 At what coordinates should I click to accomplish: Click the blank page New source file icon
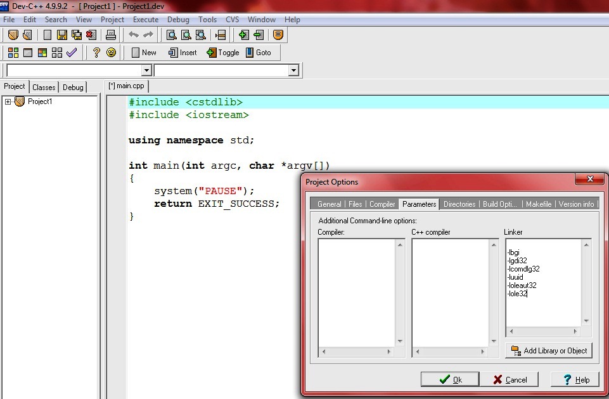click(x=48, y=35)
